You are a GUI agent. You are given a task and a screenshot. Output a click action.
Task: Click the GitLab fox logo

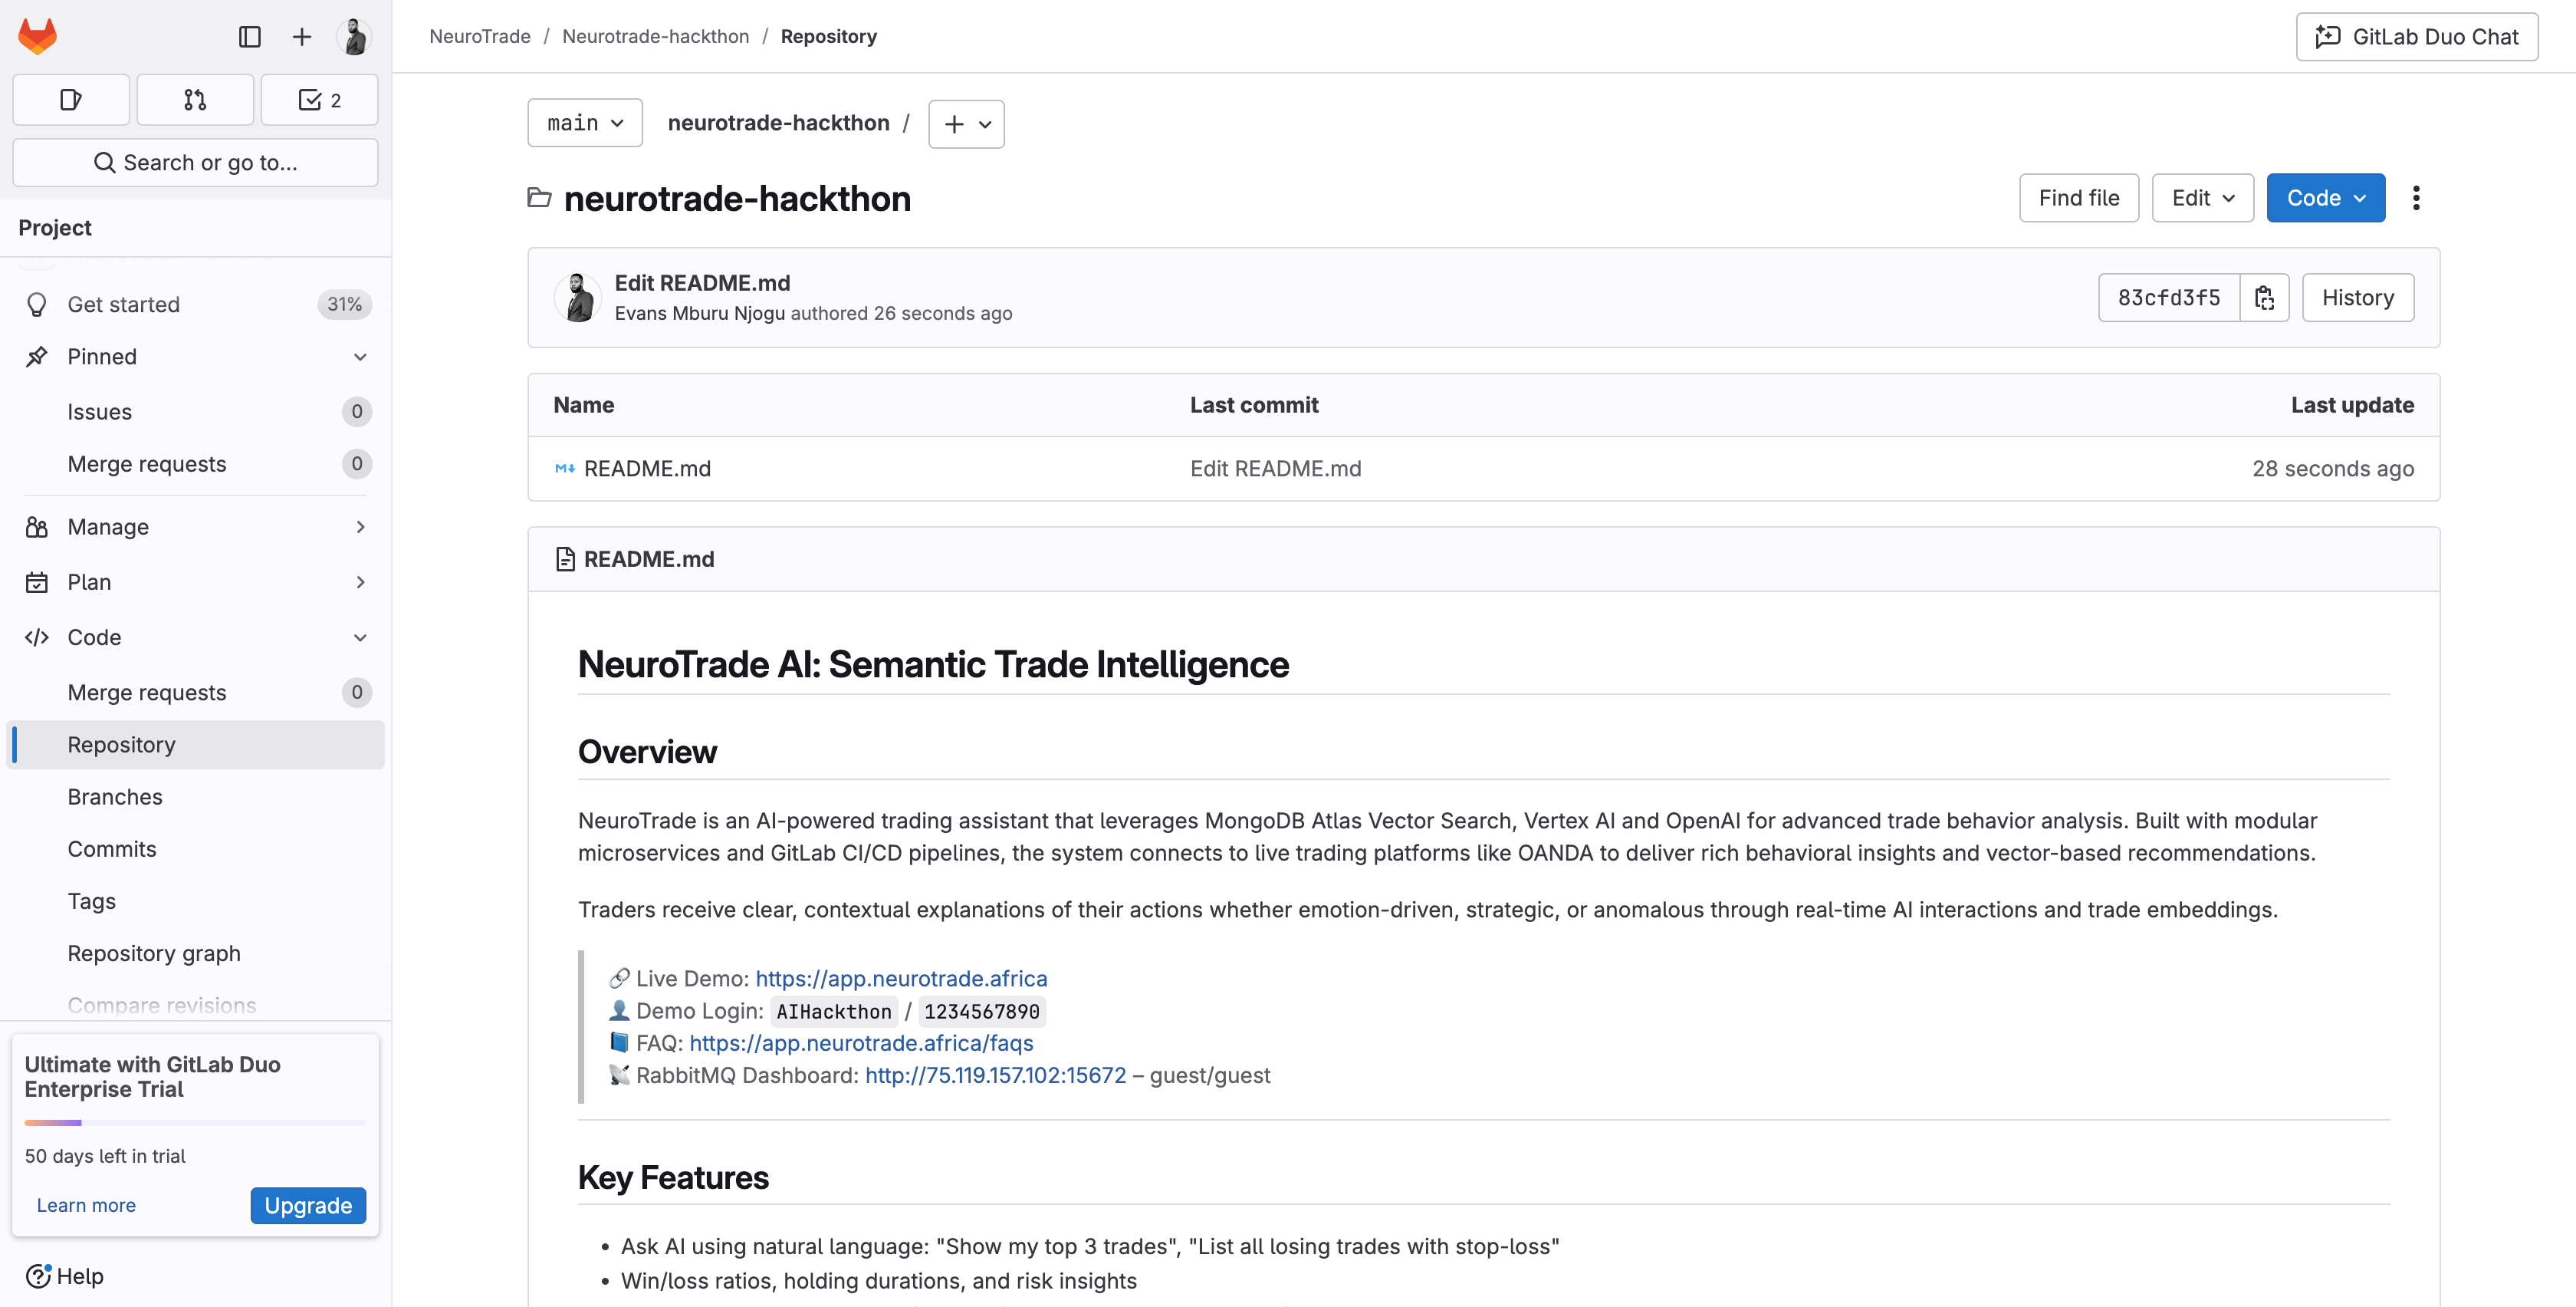point(38,37)
